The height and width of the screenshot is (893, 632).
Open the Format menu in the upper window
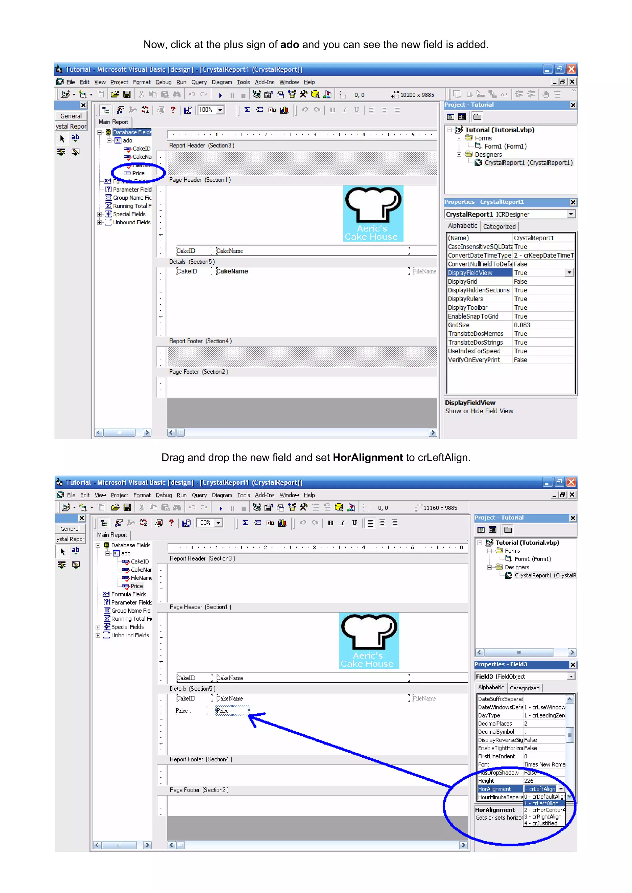tap(142, 82)
